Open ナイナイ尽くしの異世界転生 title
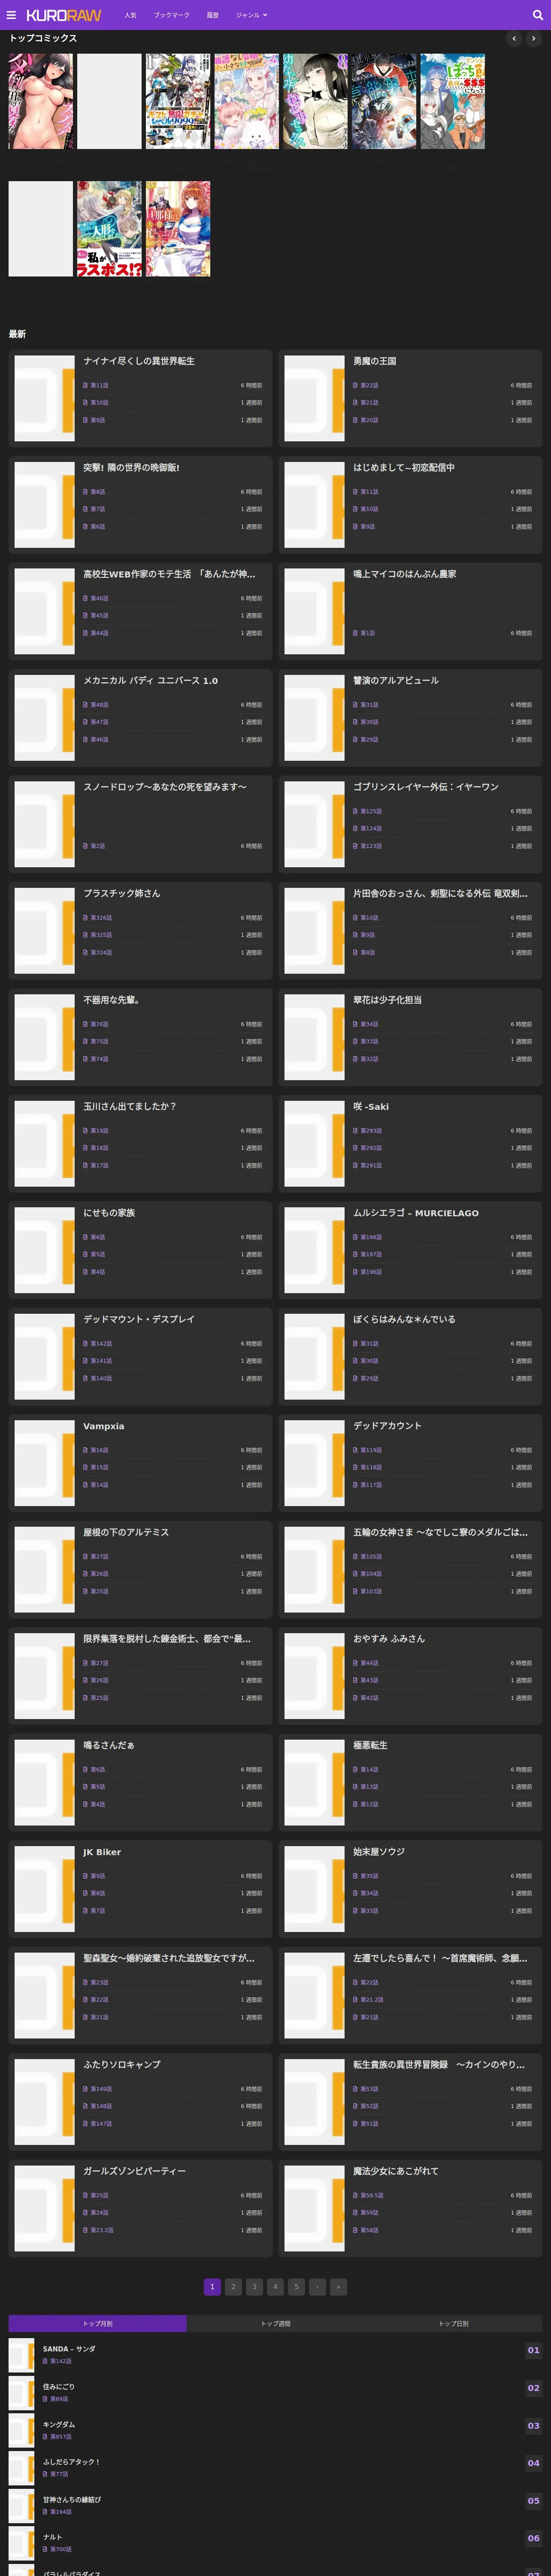This screenshot has width=551, height=2576. [x=139, y=361]
